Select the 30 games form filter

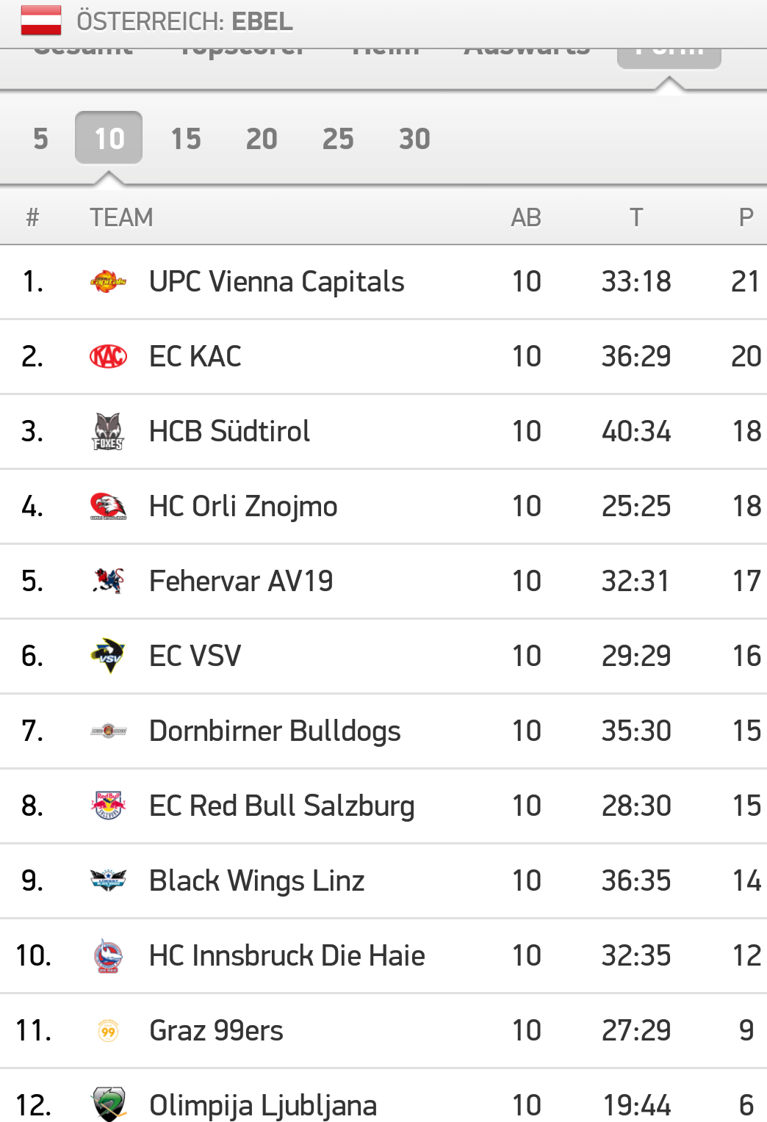click(414, 139)
